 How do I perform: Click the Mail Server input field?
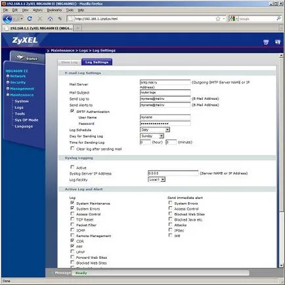tap(165, 82)
